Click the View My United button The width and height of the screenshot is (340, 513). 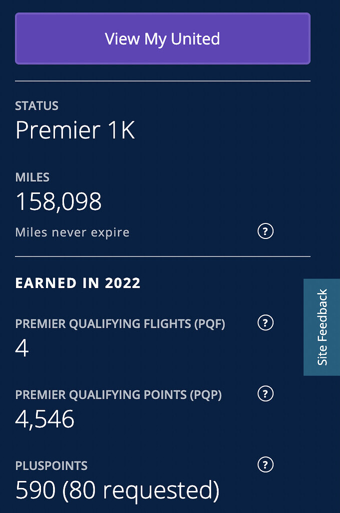[x=162, y=39]
